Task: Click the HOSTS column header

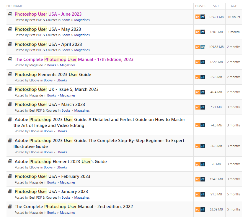Action: pyautogui.click(x=200, y=6)
